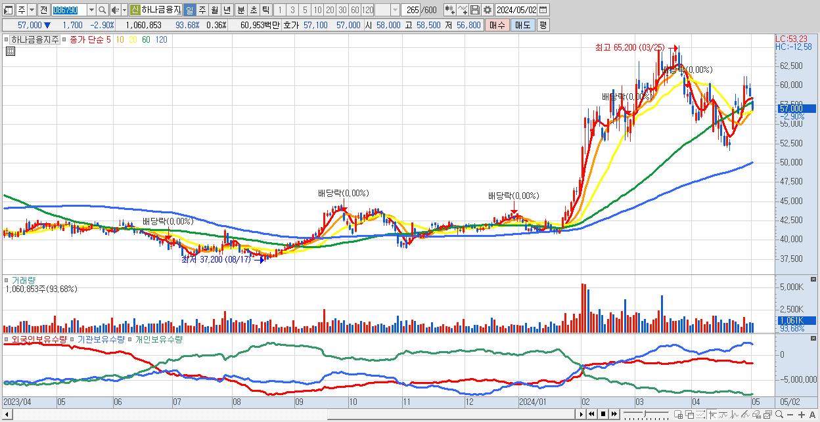Click the 평 button next to 매도
820x422 pixels.
(543, 25)
